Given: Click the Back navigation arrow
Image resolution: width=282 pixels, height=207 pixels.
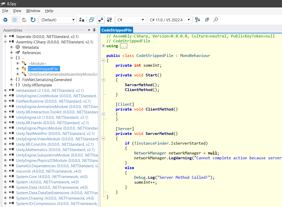Looking at the screenshot, I should coord(5,20).
